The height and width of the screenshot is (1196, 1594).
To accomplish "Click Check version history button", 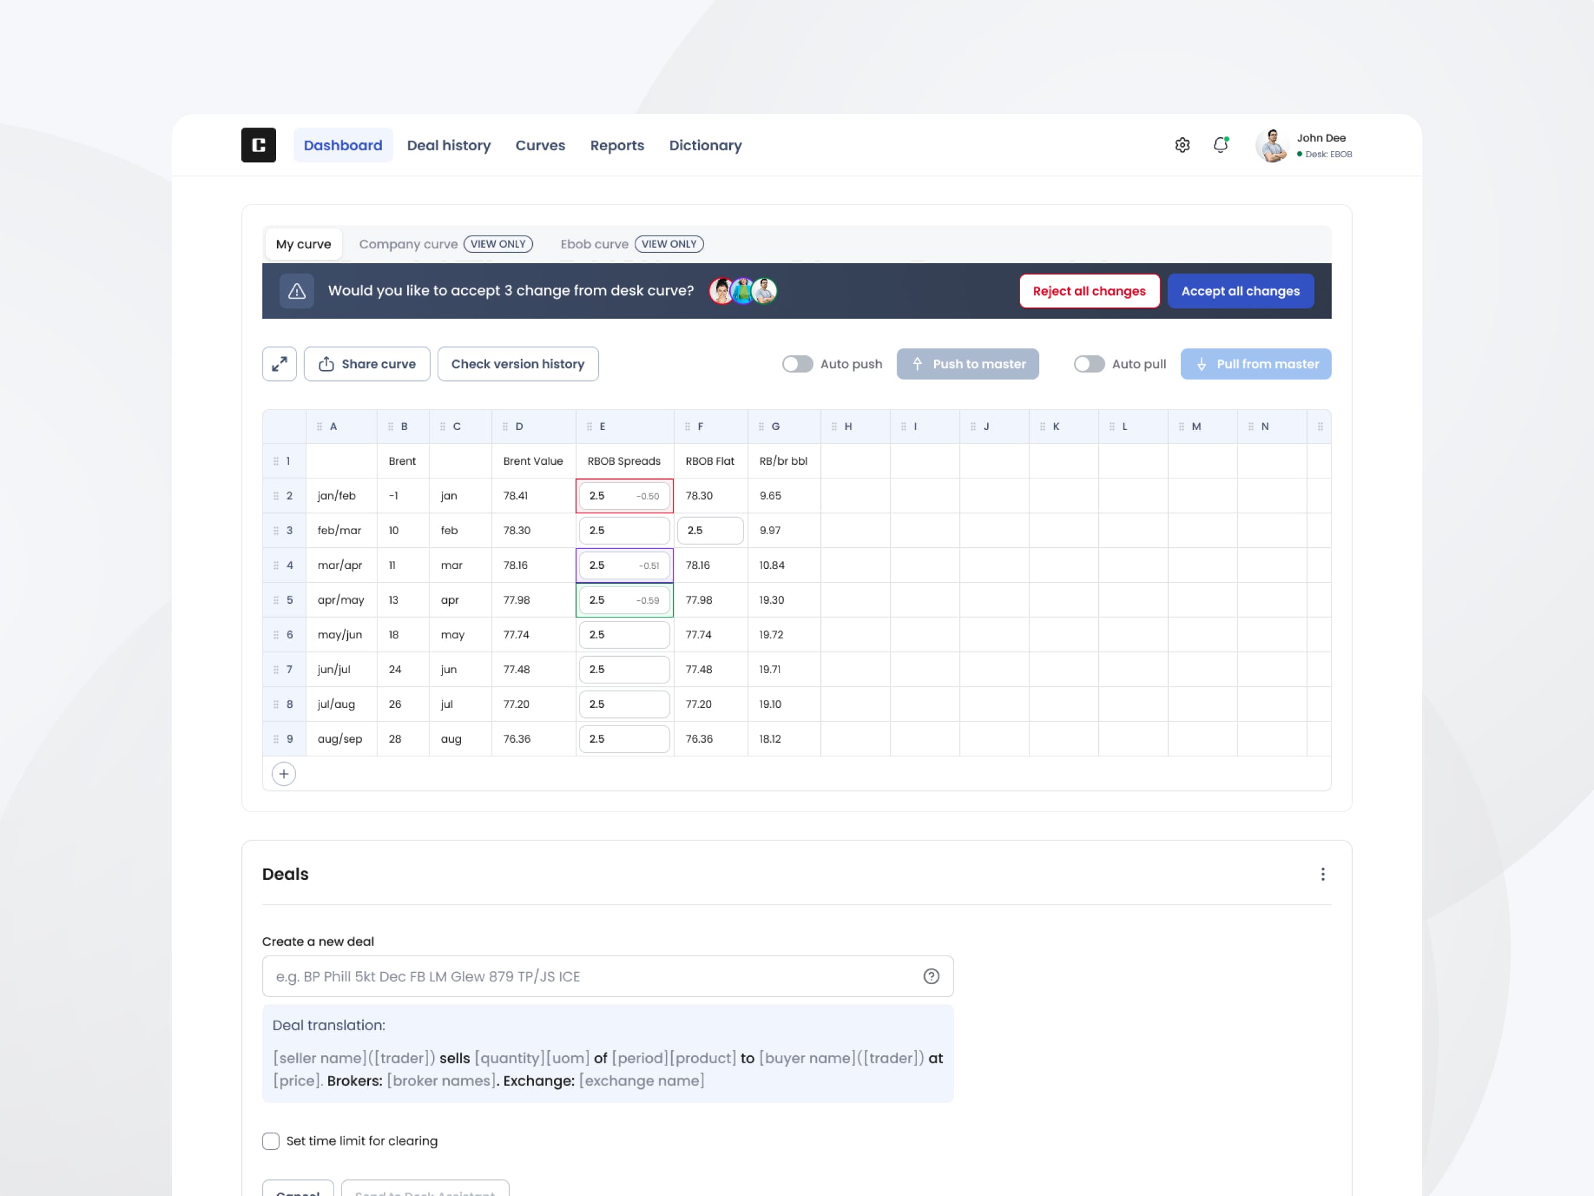I will (517, 364).
